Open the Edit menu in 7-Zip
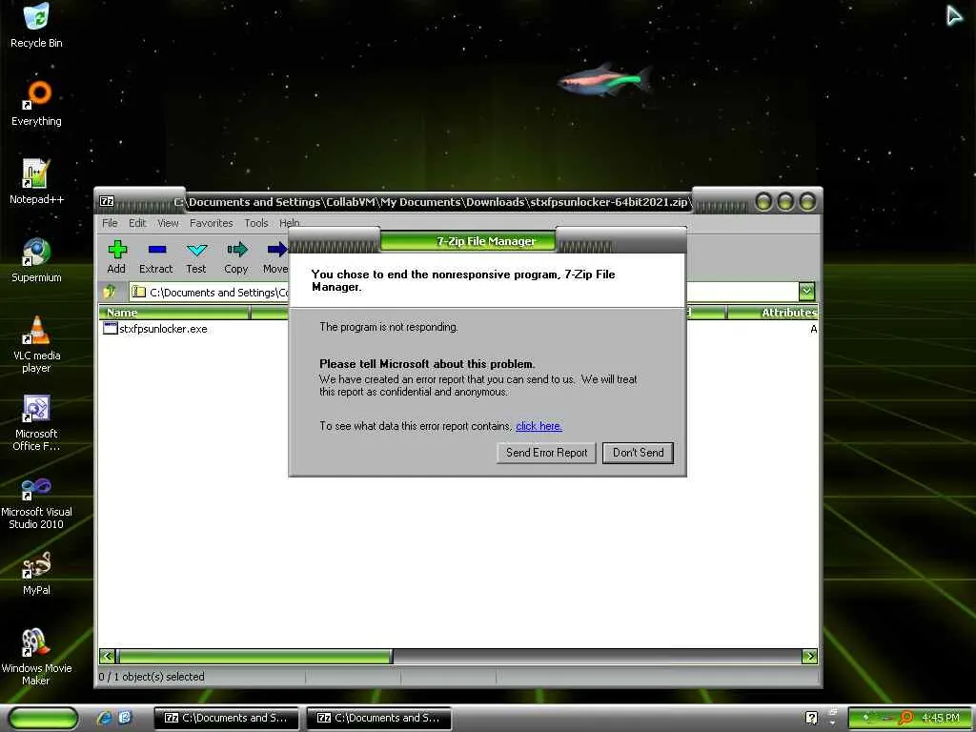 (137, 223)
